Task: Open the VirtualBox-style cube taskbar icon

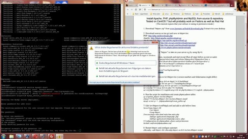Action: pos(27,136)
